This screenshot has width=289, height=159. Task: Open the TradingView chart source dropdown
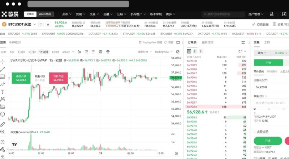click(x=164, y=52)
